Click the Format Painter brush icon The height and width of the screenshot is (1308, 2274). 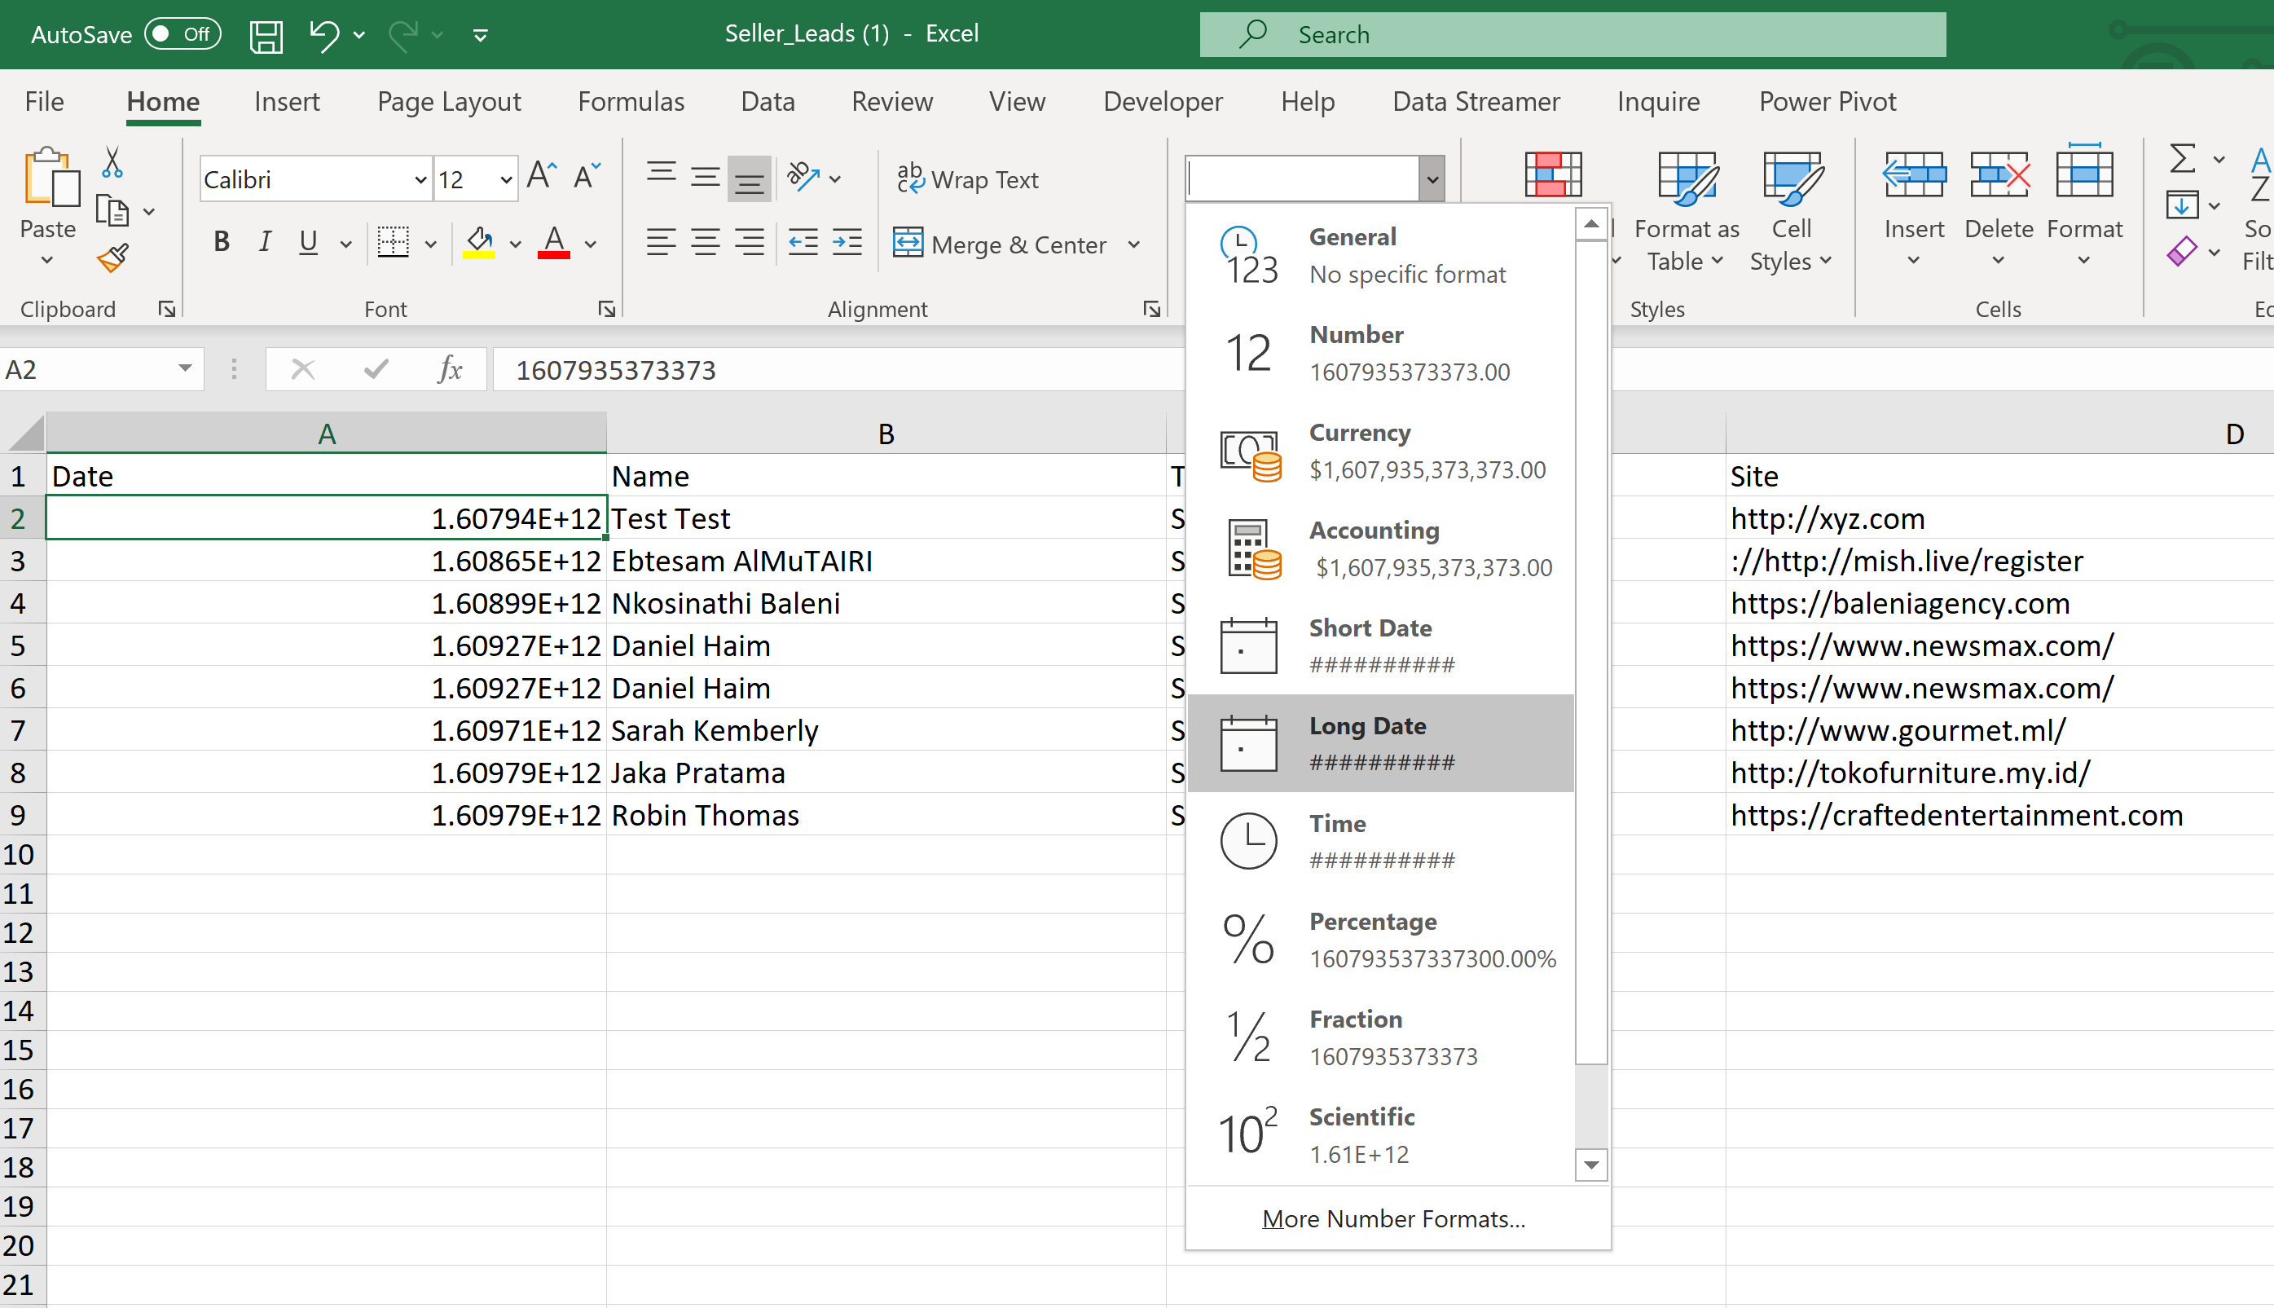113,258
